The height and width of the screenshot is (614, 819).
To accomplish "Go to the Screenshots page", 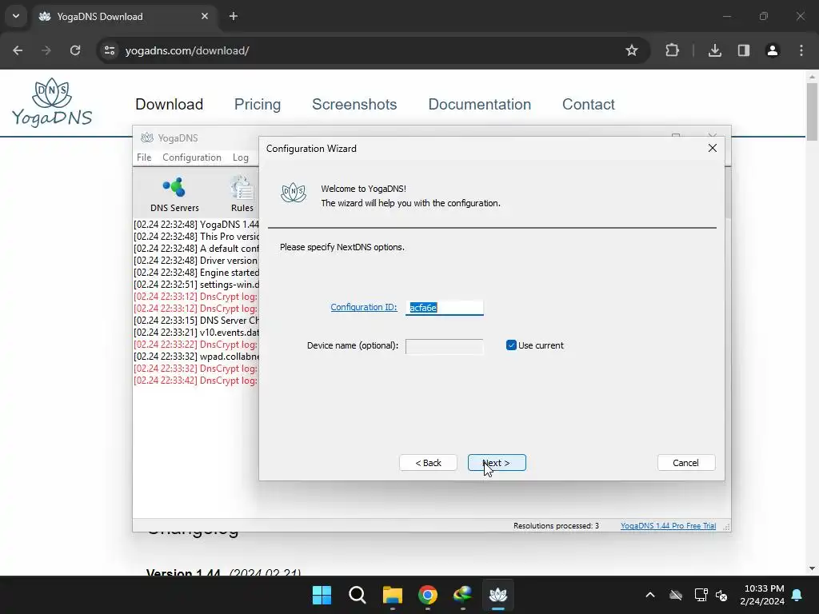I will pos(354,104).
